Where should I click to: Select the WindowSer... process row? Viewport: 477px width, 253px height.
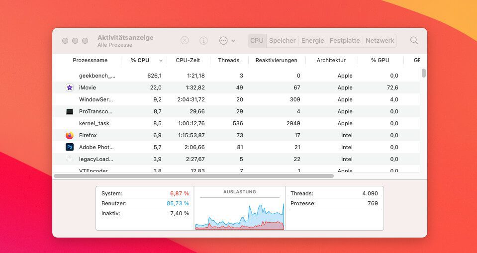pos(236,99)
